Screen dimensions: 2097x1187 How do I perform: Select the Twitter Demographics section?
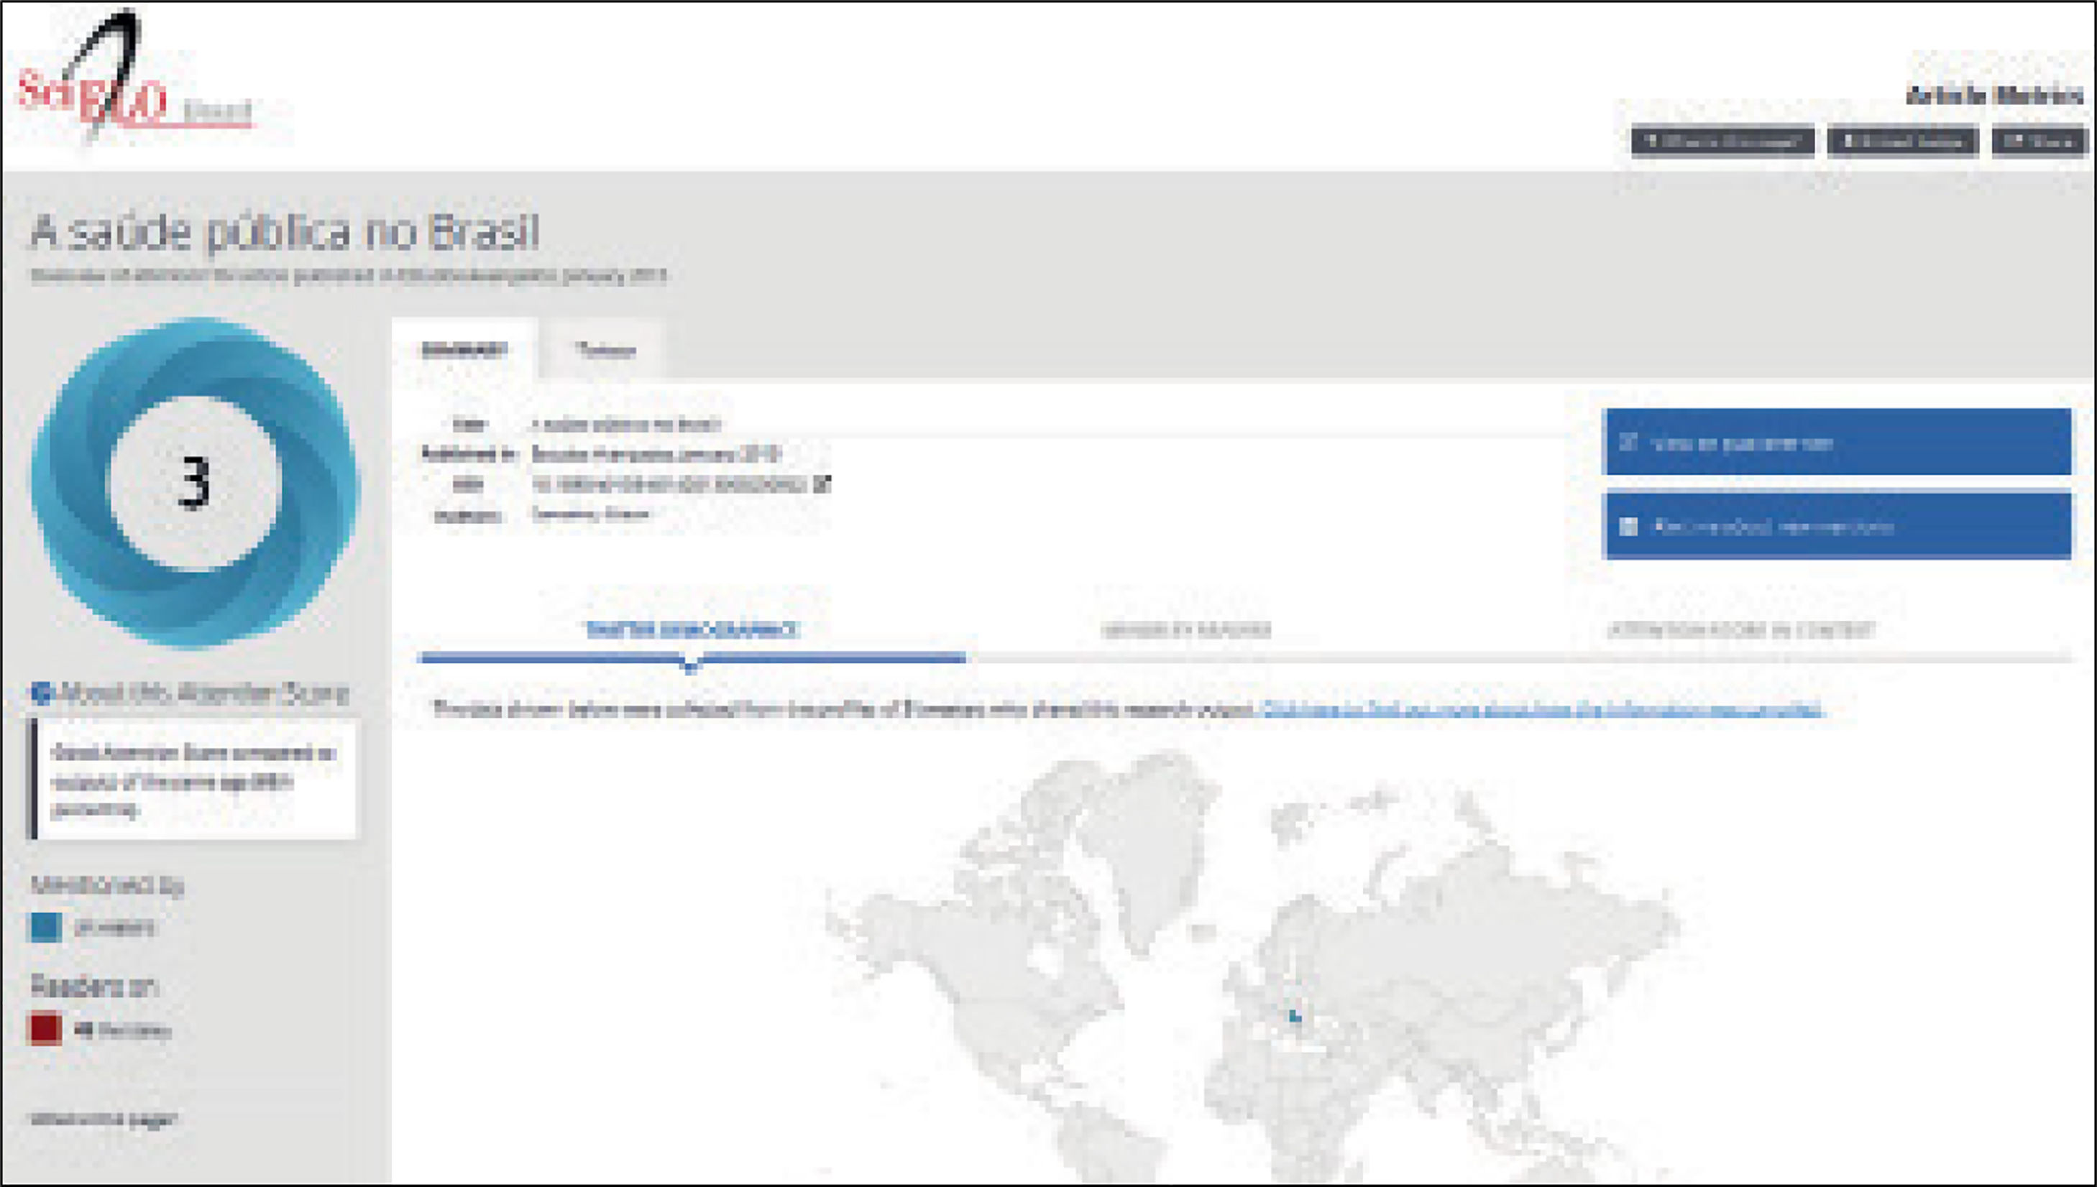click(x=692, y=629)
